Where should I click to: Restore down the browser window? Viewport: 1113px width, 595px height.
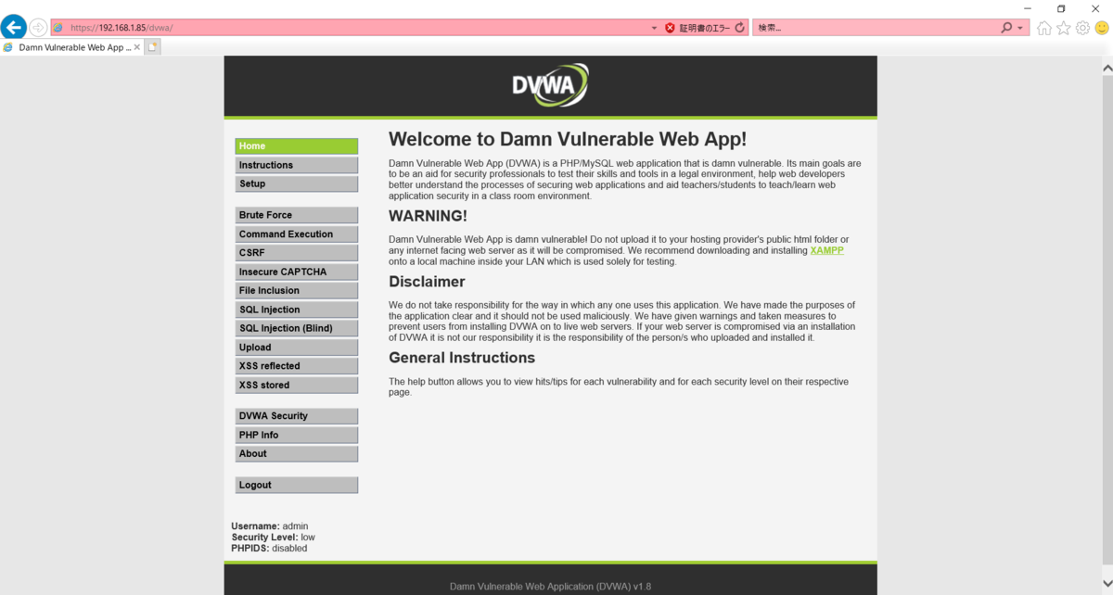pyautogui.click(x=1061, y=8)
